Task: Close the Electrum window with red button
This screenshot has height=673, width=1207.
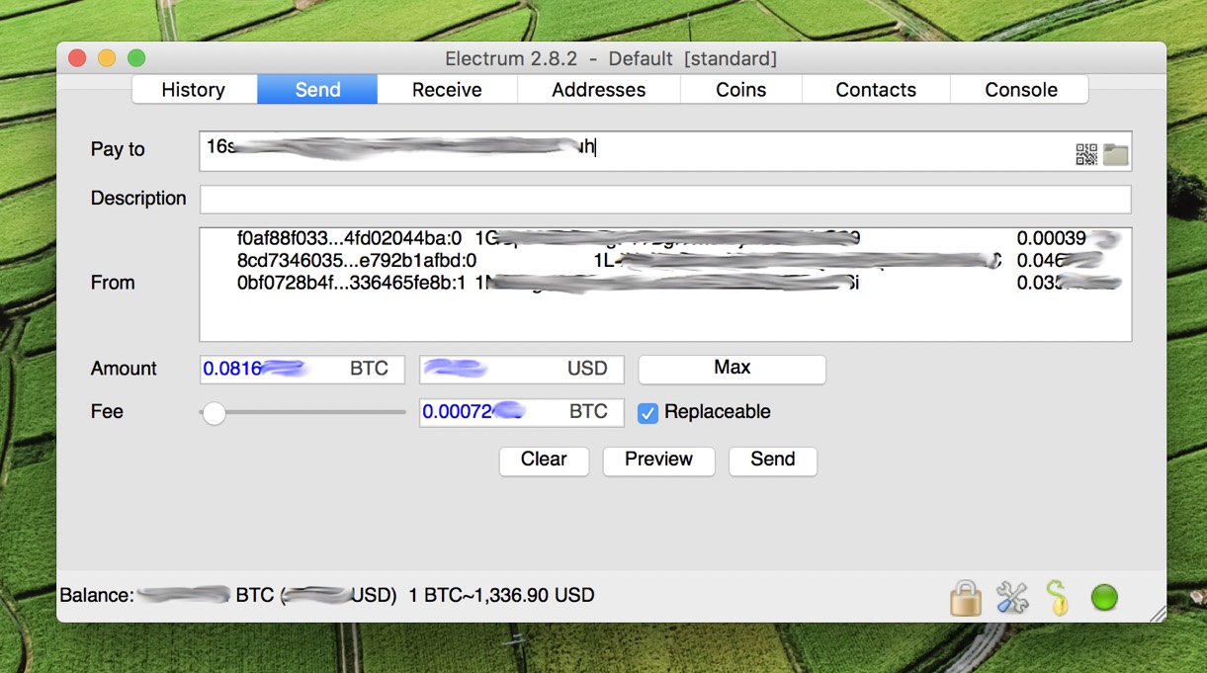Action: [x=77, y=58]
